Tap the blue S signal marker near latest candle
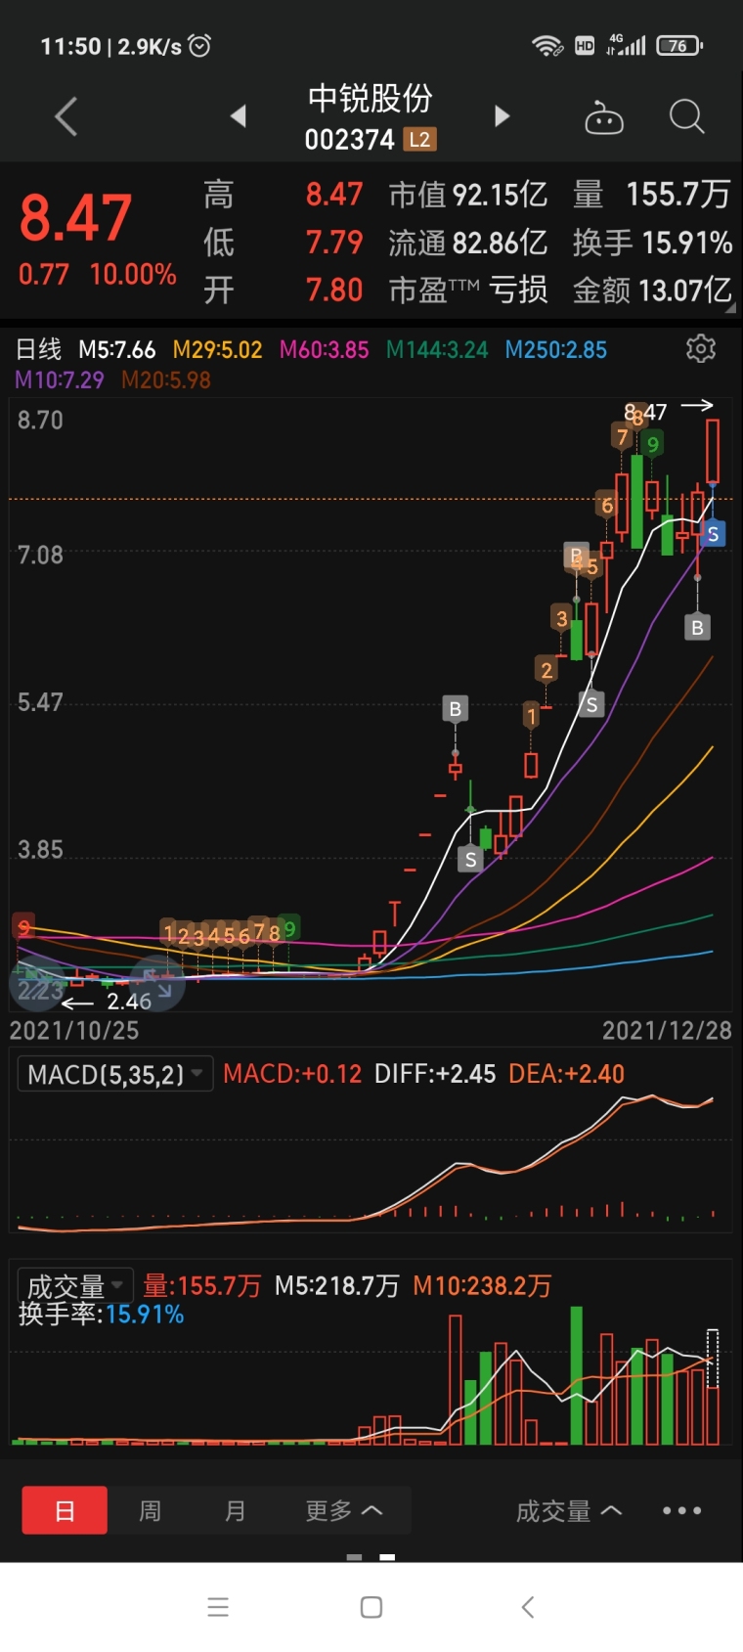This screenshot has height=1652, width=743. [714, 534]
